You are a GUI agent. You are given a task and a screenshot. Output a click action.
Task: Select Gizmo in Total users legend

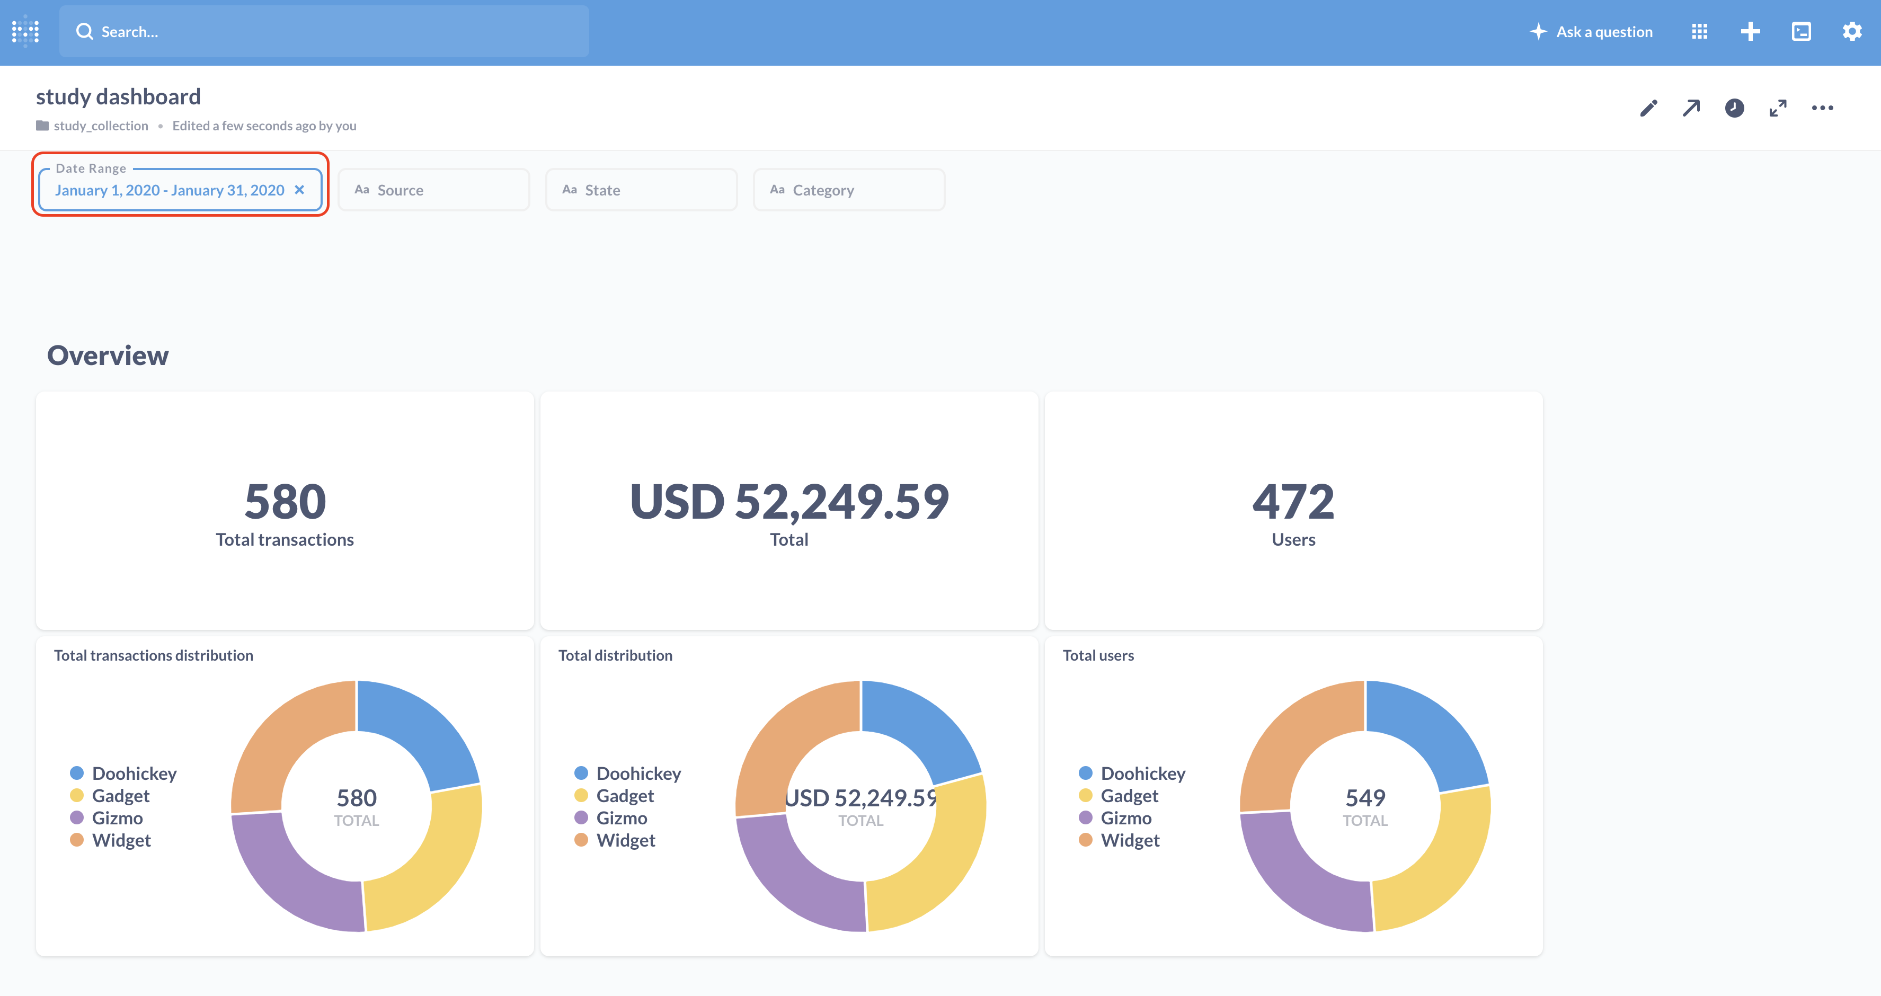pos(1116,818)
